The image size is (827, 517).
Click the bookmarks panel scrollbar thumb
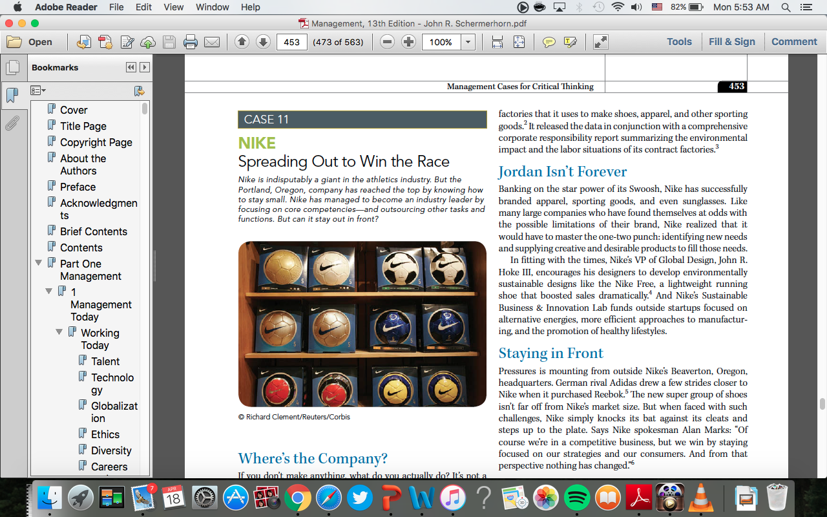tap(145, 109)
